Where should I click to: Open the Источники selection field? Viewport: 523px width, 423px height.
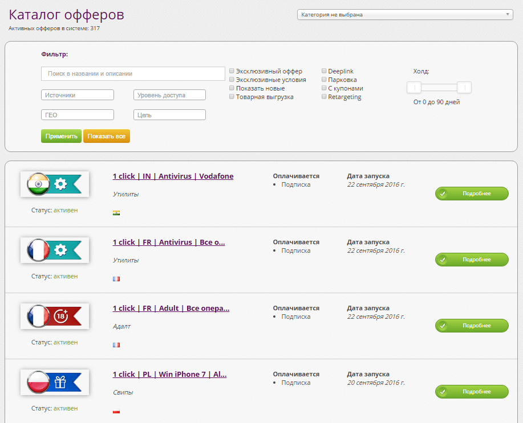[77, 95]
